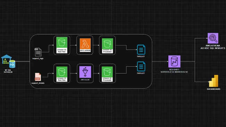The height and width of the screenshot is (127, 226).
Task: Select the purple AWS Glue funnel icon
Action: click(x=85, y=72)
